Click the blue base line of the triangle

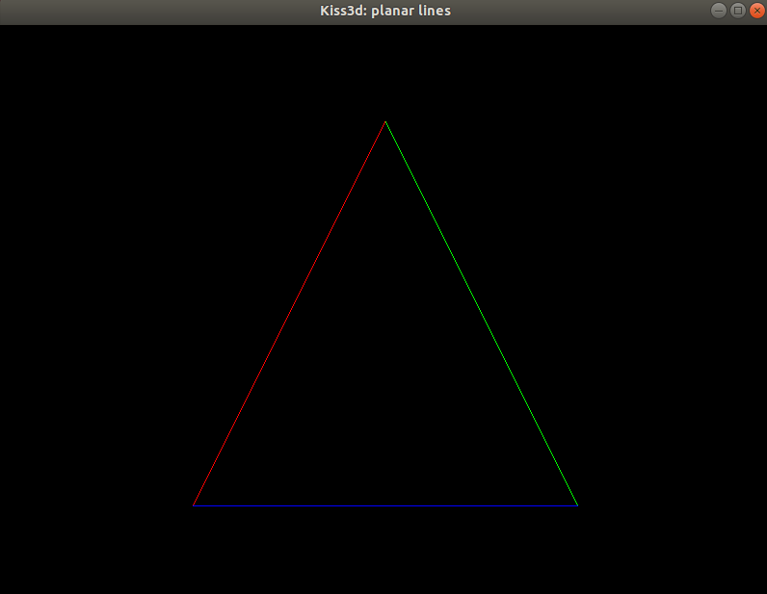pyautogui.click(x=385, y=505)
